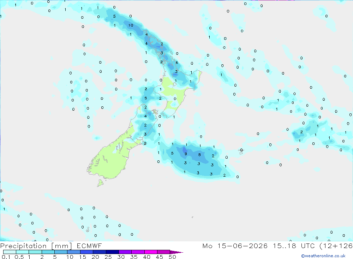Click the '(12+126' forecast offset text
353x259 pixels.
coord(336,246)
